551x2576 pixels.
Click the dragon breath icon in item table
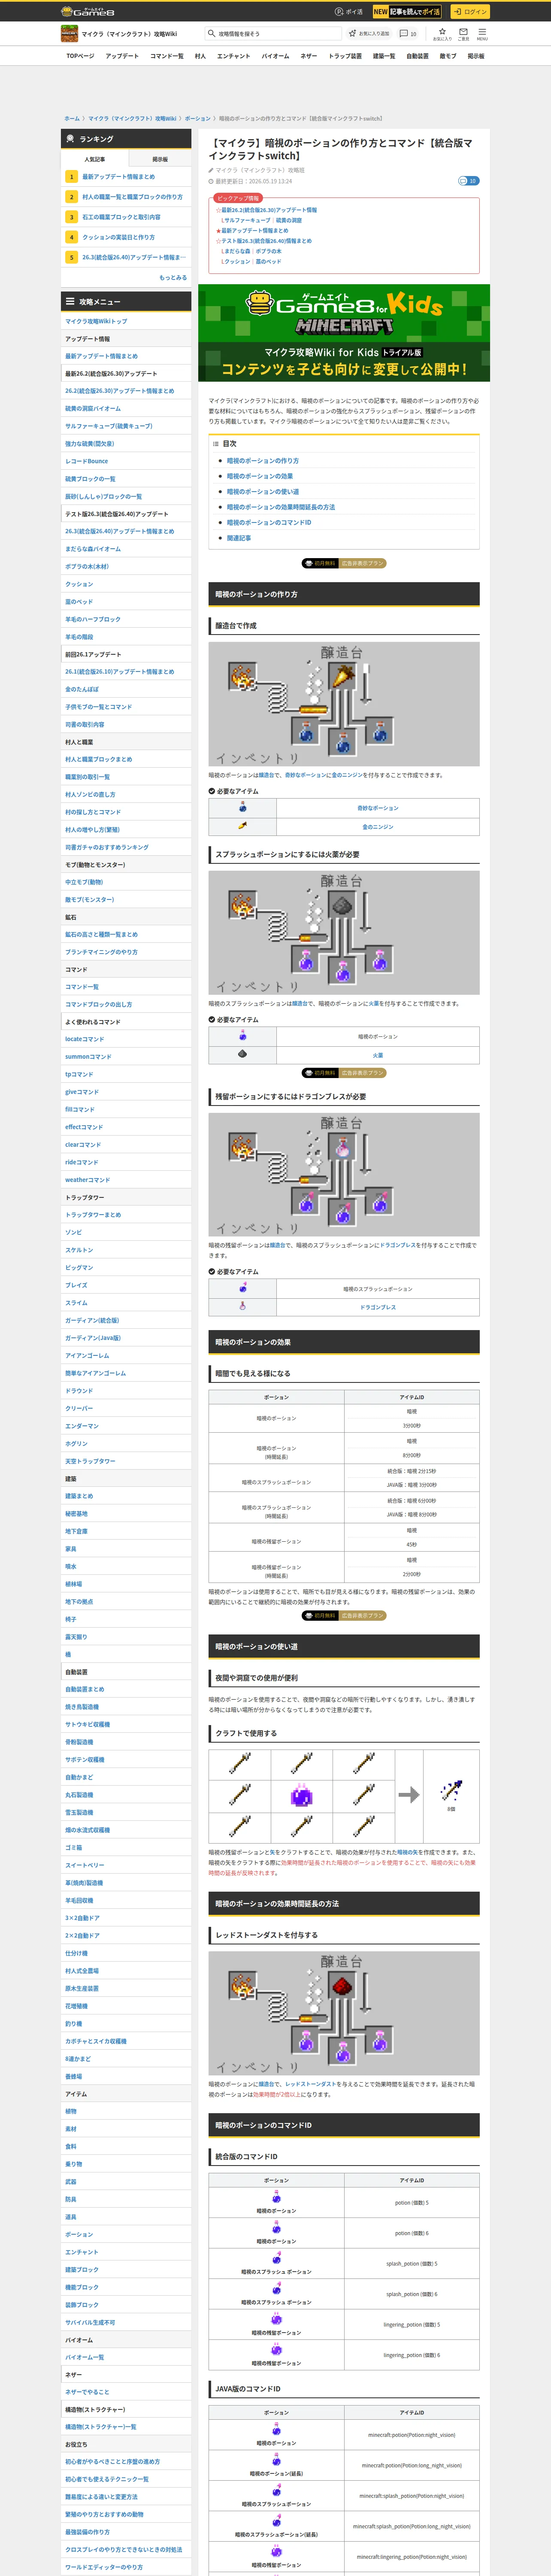click(x=242, y=1306)
